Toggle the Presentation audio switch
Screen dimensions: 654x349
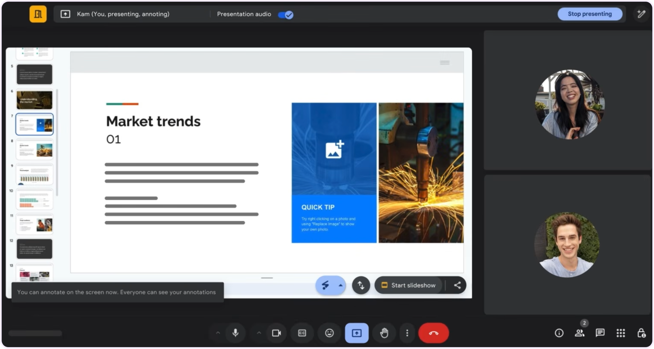tap(285, 15)
